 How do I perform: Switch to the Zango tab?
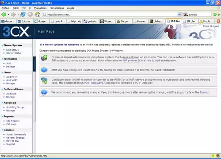click(124, 21)
